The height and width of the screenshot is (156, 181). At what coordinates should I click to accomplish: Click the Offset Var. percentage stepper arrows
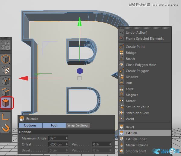coord(110,144)
